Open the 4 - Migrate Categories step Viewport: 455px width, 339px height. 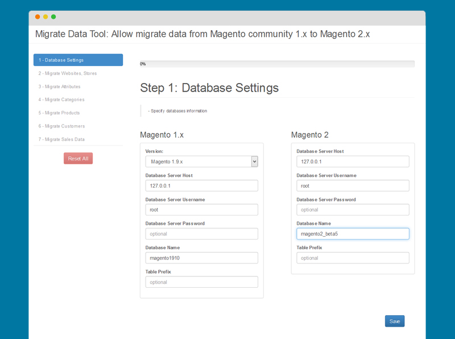[61, 100]
